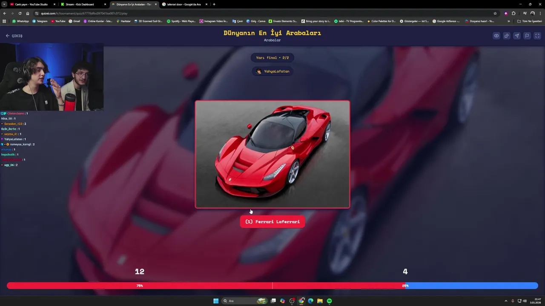545x306 pixels.
Task: Open the Instagram Video bookmark
Action: (x=214, y=21)
